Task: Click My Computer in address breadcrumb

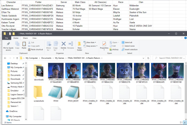Action: tap(32, 58)
